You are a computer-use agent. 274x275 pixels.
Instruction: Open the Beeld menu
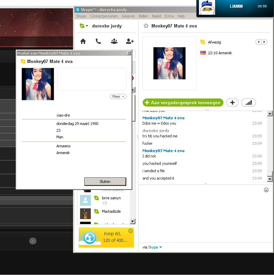[x=156, y=16]
